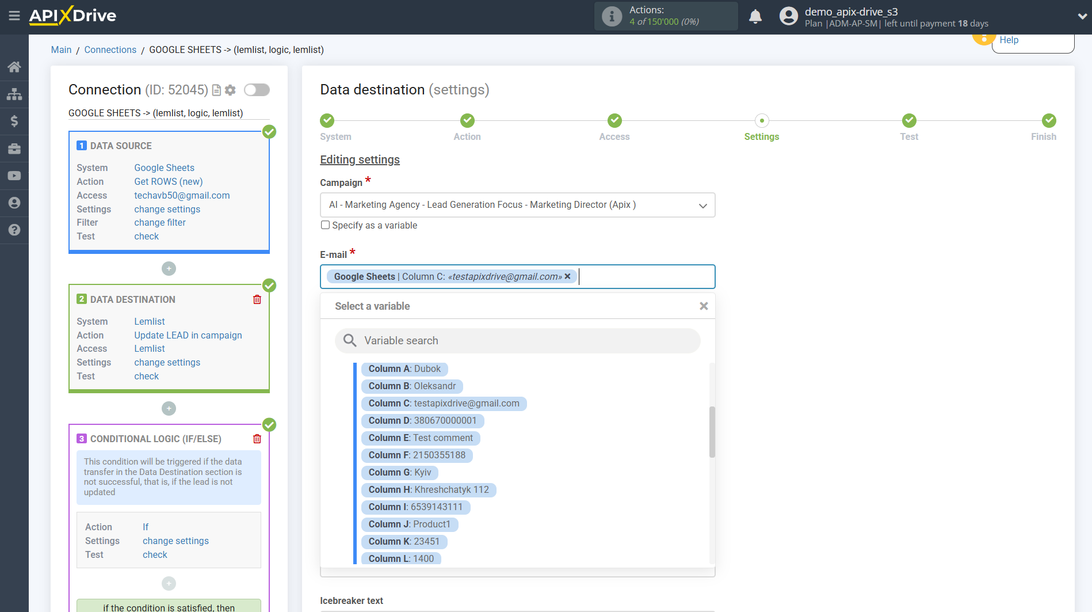Image resolution: width=1092 pixels, height=612 pixels.
Task: Delete the Conditional Logic block
Action: pyautogui.click(x=257, y=439)
